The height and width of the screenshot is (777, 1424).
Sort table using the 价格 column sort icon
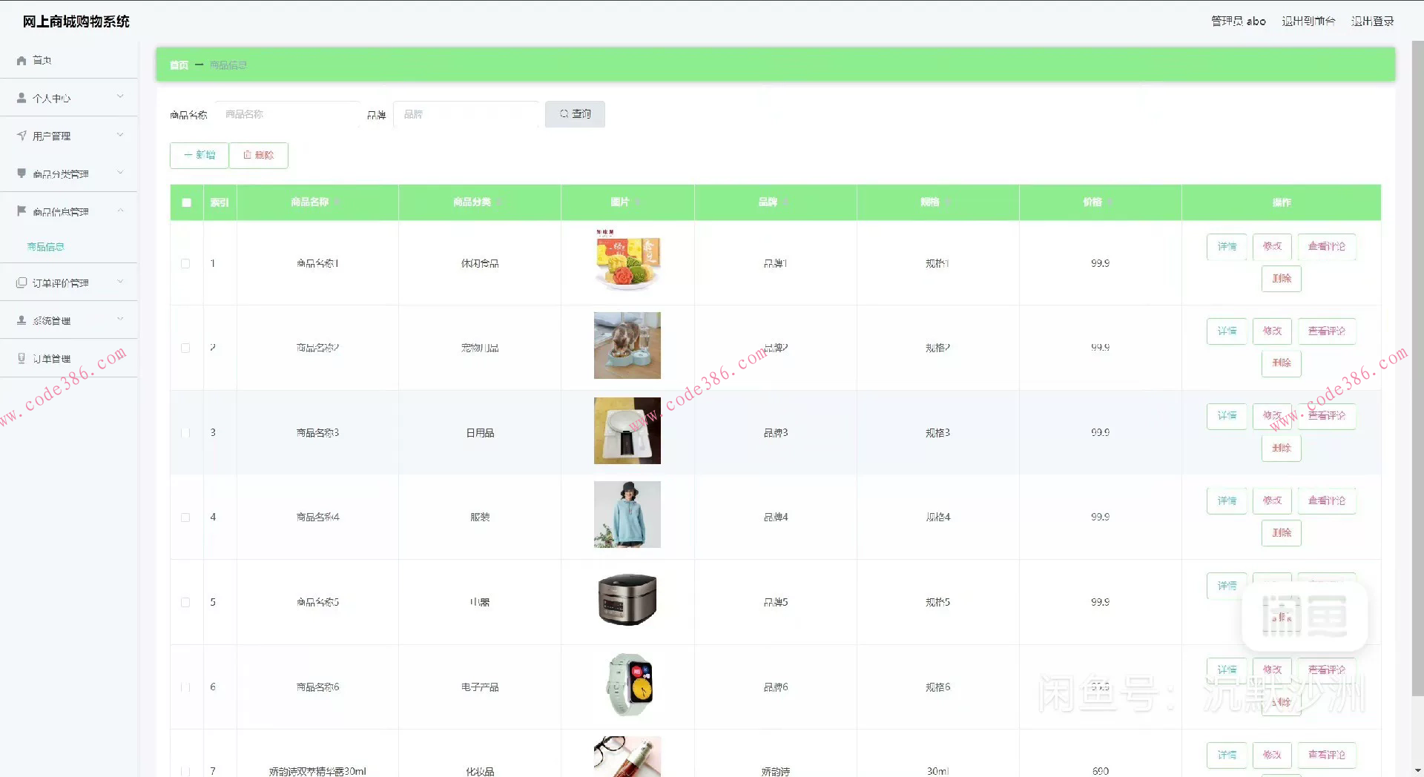[x=1110, y=202]
